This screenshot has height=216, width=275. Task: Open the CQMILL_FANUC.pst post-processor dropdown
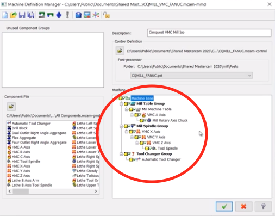(x=191, y=76)
